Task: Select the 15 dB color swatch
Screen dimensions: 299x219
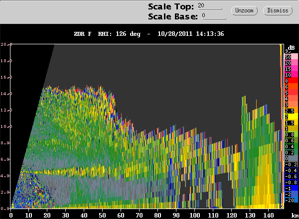Action: click(291, 69)
